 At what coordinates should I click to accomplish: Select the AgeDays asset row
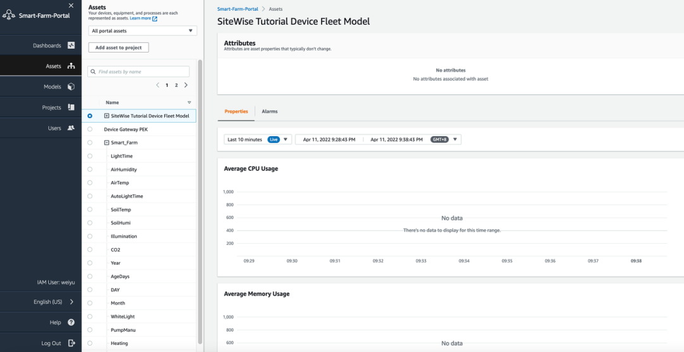[x=139, y=277]
